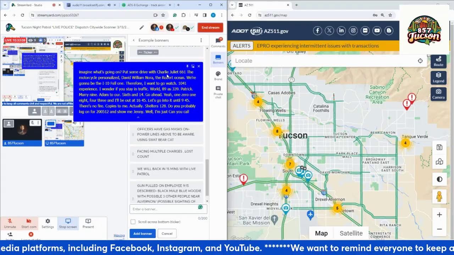Close the floating blue caption window
Screen dimensions: 454x255
point(199,66)
